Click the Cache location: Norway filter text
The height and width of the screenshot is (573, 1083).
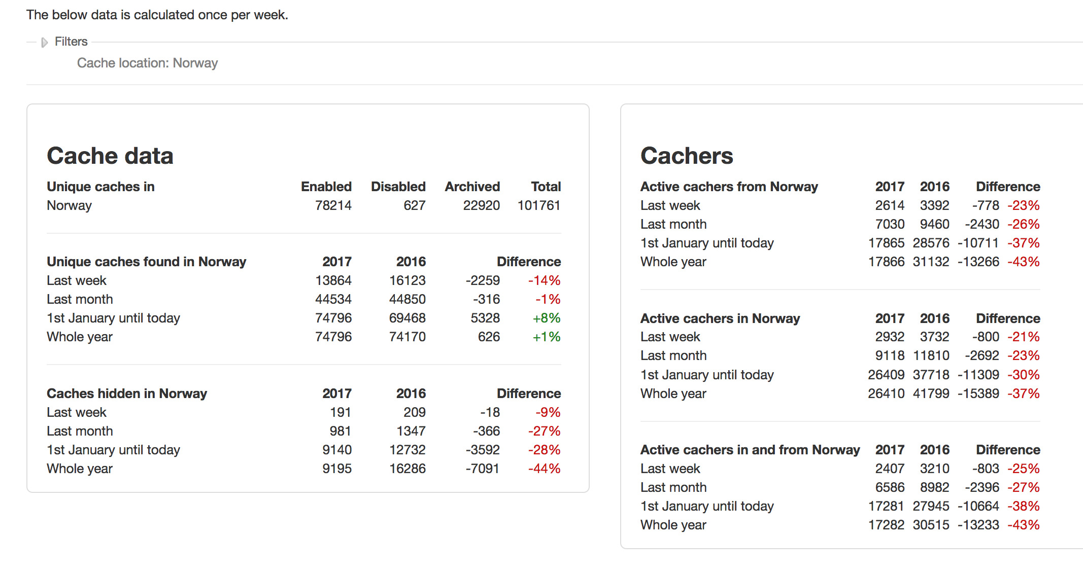[x=147, y=63]
